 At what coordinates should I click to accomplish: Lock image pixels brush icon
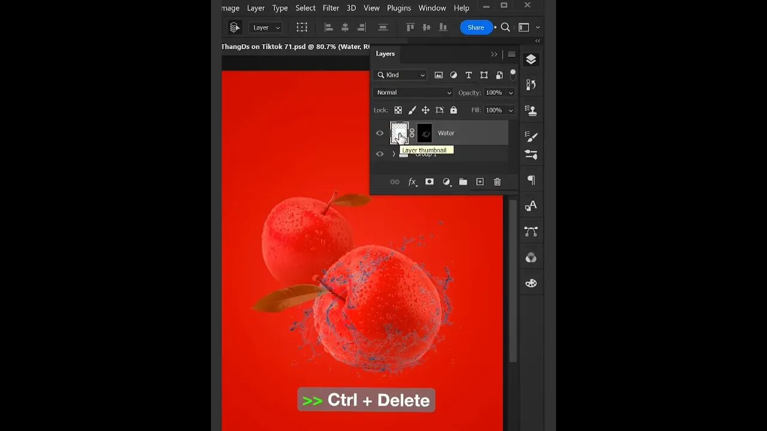[x=412, y=110]
